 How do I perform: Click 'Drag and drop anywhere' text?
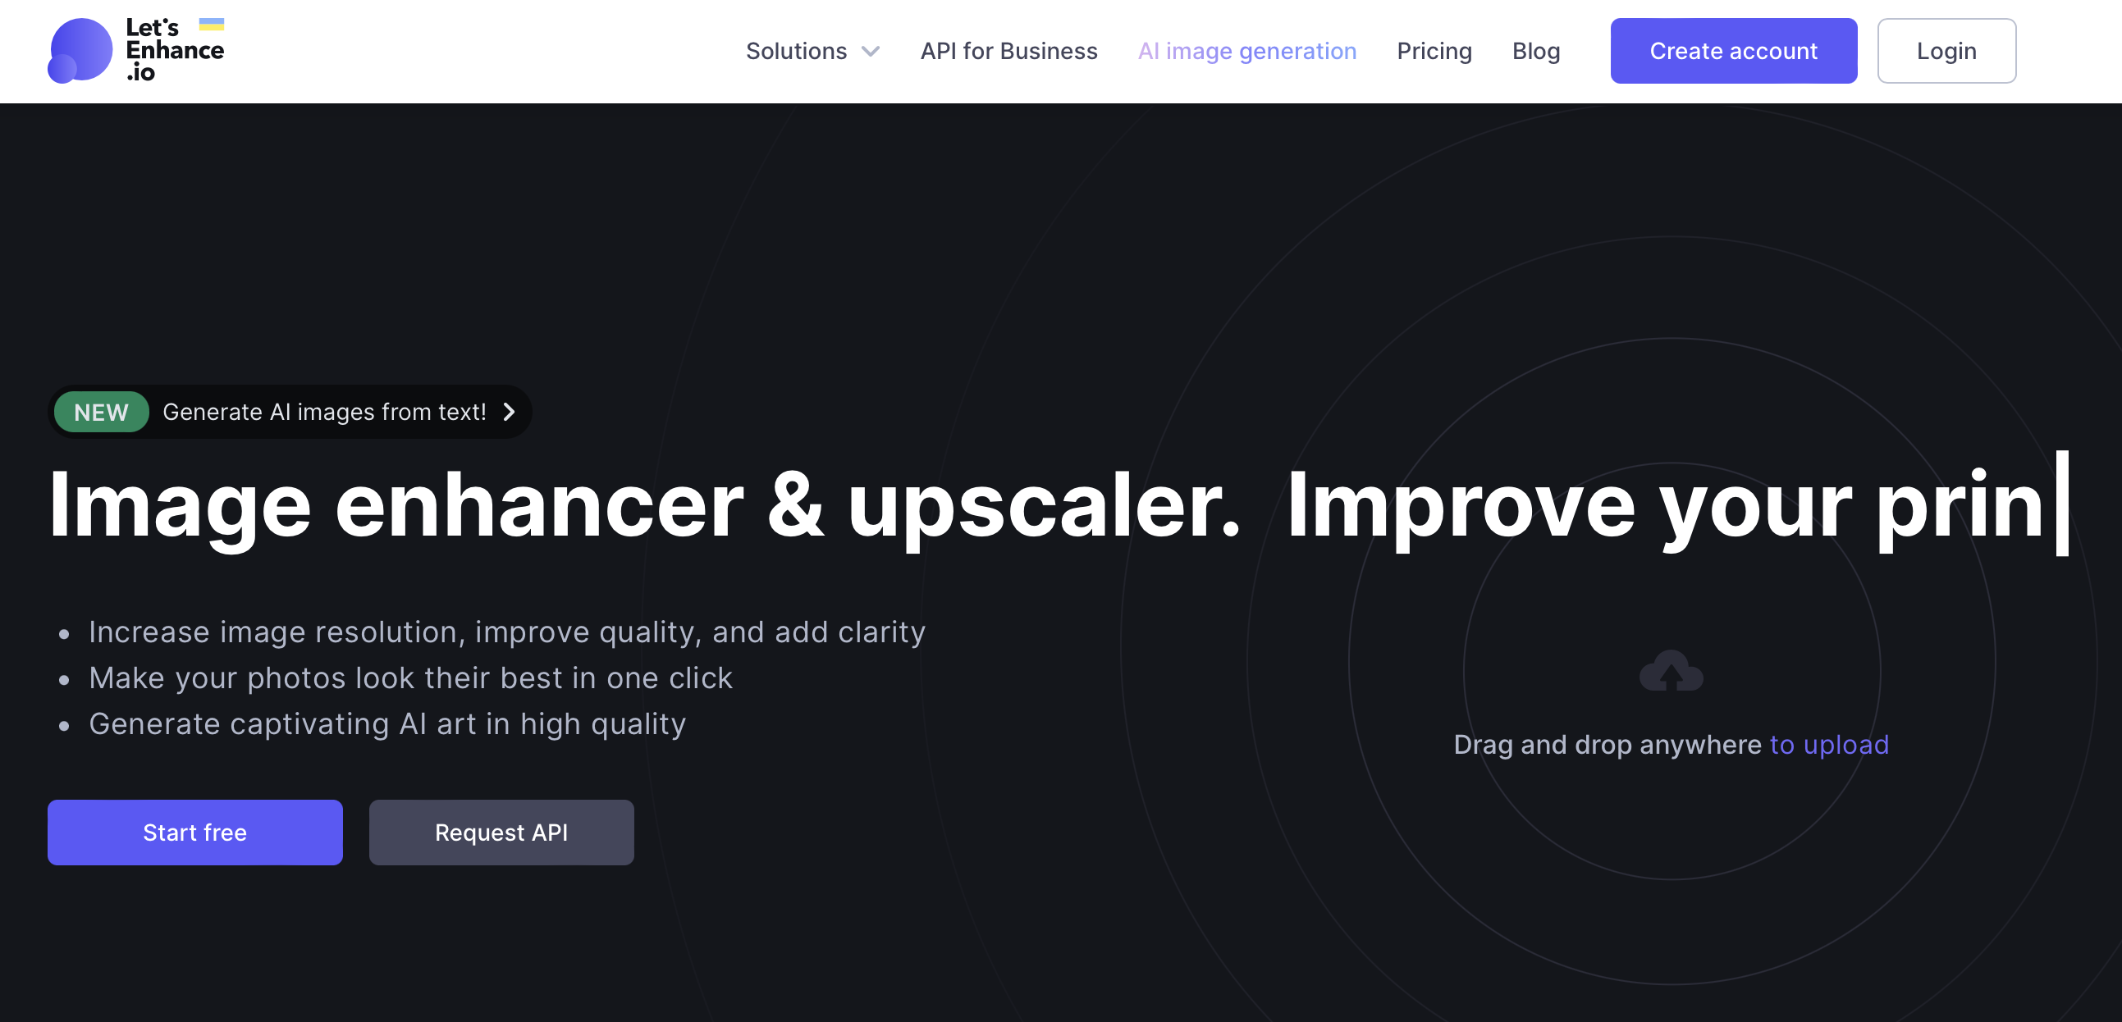[1607, 745]
